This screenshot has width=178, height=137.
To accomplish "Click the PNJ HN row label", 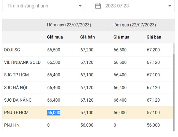I will point(12,125).
